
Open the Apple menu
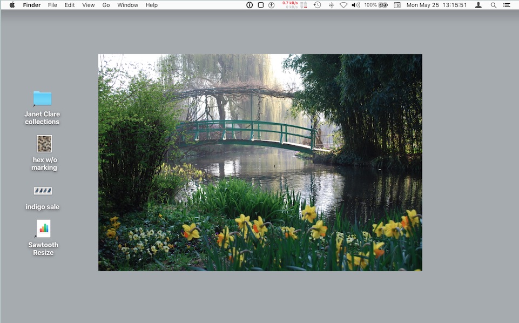[12, 5]
